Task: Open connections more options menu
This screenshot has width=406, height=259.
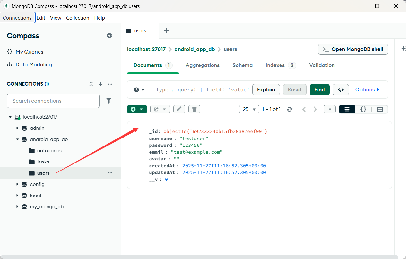Action: (x=110, y=84)
